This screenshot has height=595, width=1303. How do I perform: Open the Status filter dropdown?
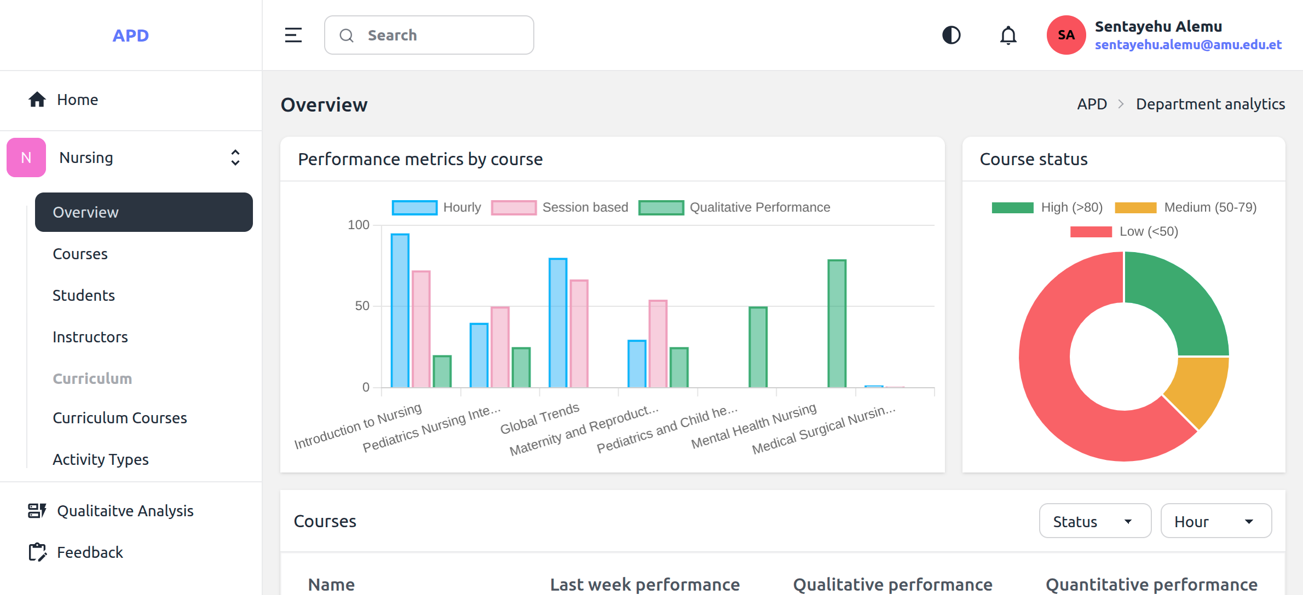pos(1094,521)
